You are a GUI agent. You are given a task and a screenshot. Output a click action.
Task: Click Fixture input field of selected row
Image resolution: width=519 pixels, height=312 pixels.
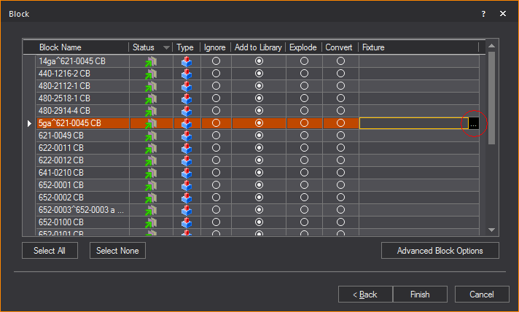tap(413, 124)
